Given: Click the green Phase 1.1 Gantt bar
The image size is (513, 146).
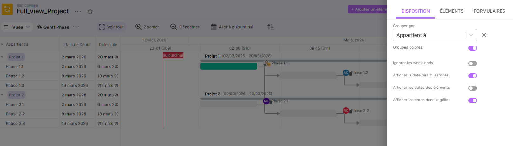Looking at the screenshot, I should click(x=229, y=66).
